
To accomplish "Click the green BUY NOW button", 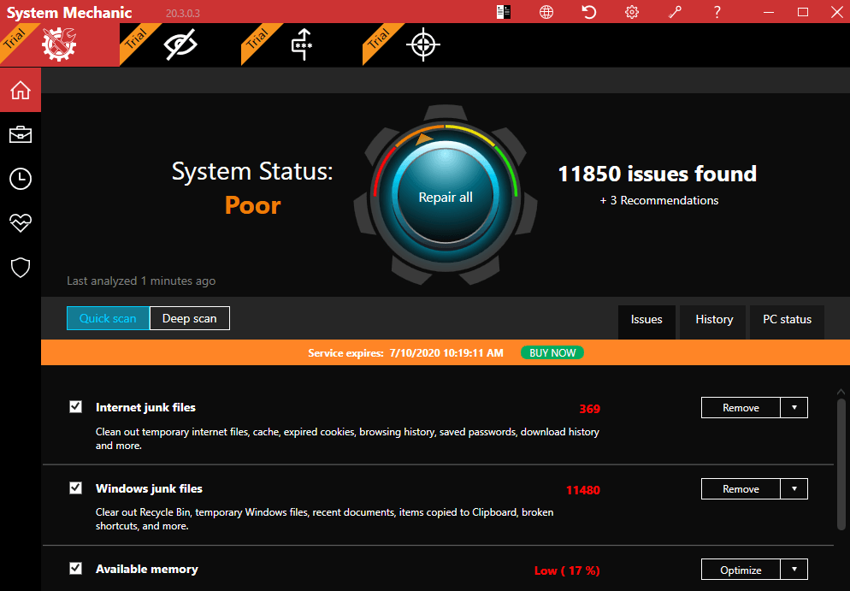I will [x=552, y=352].
